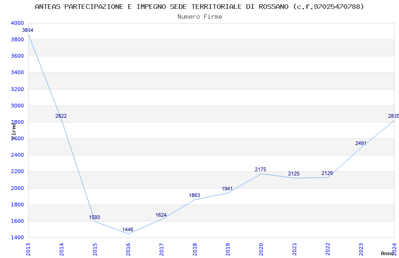Click the Firme vertical axis label
This screenshot has height=258, width=399.
coord(14,131)
